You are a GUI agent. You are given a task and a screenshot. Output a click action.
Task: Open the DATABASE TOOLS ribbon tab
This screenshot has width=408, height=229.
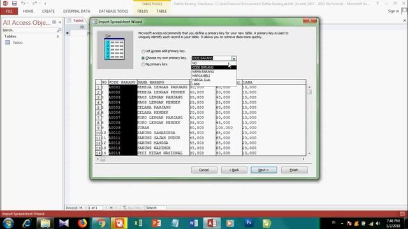coord(113,11)
